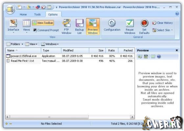Click the PowerArchiver application orb button
This screenshot has height=131, width=184.
point(11,9)
